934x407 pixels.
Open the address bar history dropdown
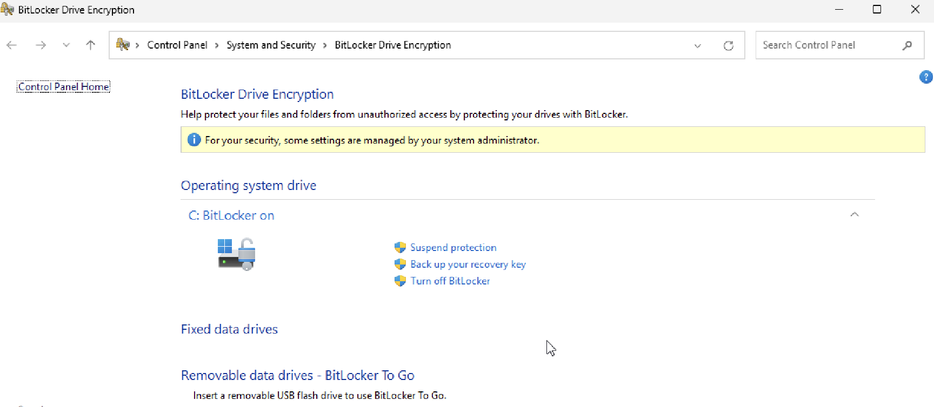(697, 45)
